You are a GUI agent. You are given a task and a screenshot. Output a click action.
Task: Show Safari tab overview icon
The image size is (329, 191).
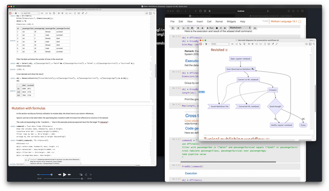302,11
